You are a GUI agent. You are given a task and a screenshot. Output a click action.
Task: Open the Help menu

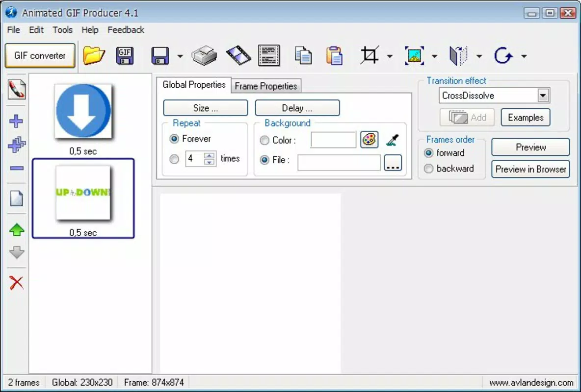pyautogui.click(x=90, y=30)
